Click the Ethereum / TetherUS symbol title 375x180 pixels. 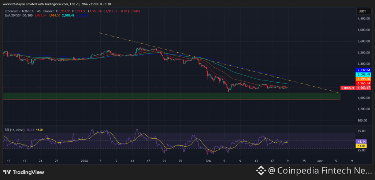click(x=21, y=11)
